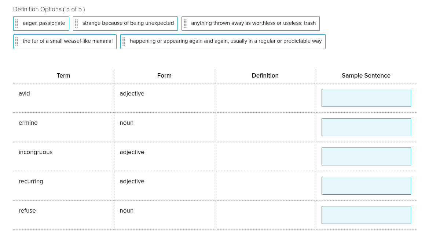
Task: Click the Term column header
Action: pyautogui.click(x=63, y=75)
